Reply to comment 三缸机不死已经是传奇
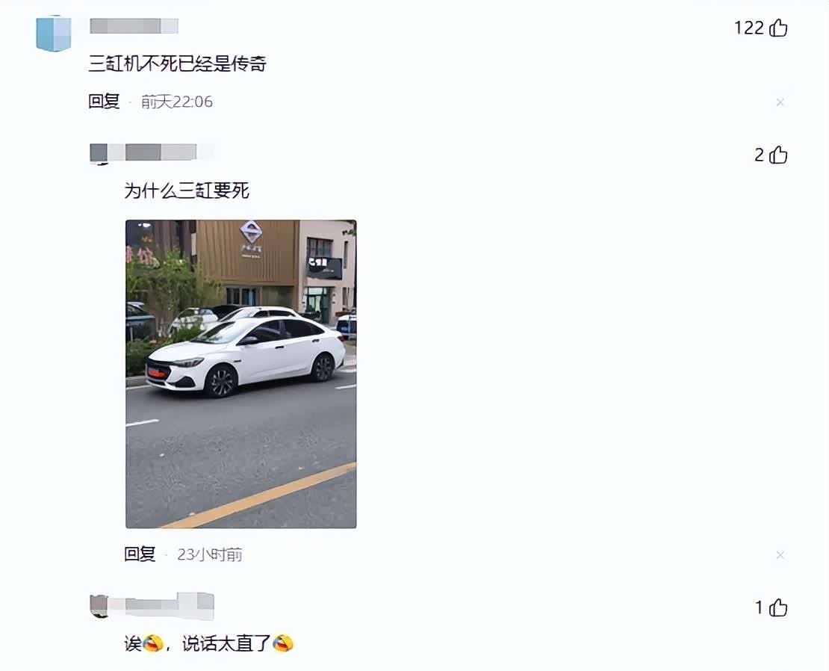Image resolution: width=829 pixels, height=671 pixels. (x=104, y=101)
